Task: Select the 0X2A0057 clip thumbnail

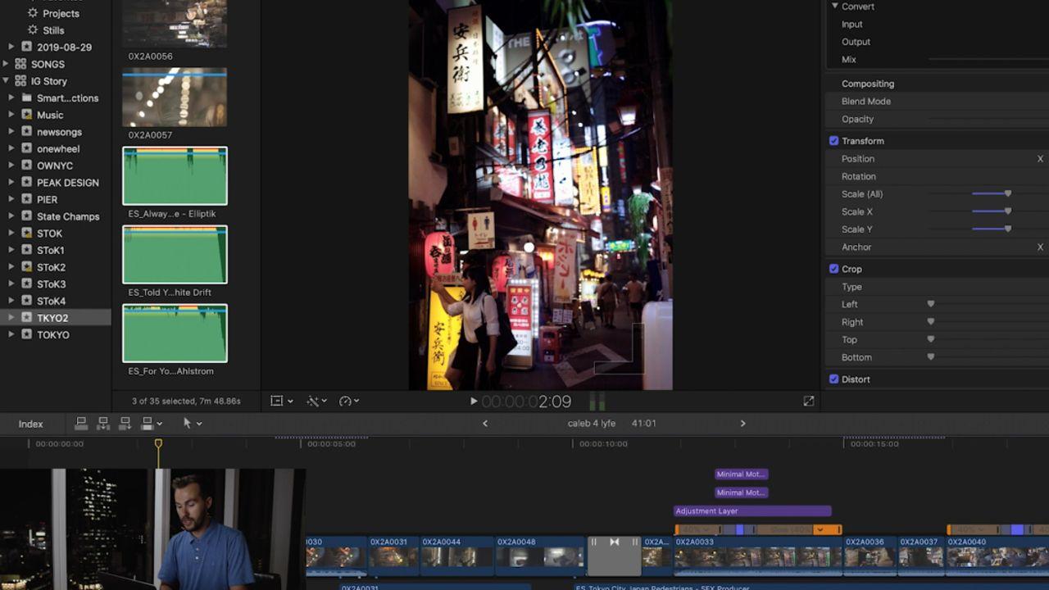Action: pyautogui.click(x=175, y=97)
